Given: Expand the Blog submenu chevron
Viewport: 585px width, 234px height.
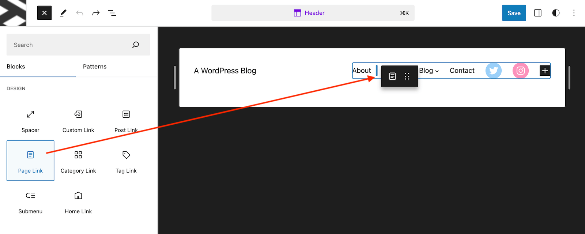Looking at the screenshot, I should (x=437, y=71).
